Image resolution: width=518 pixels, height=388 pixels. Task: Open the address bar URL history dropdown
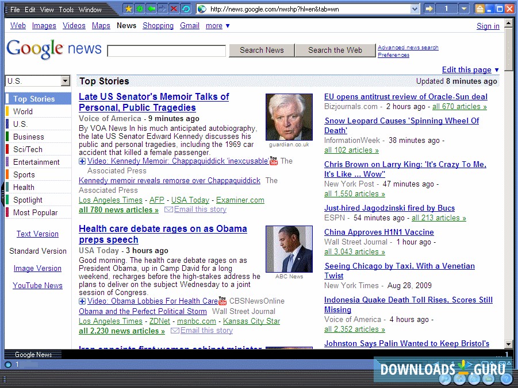[x=415, y=9]
